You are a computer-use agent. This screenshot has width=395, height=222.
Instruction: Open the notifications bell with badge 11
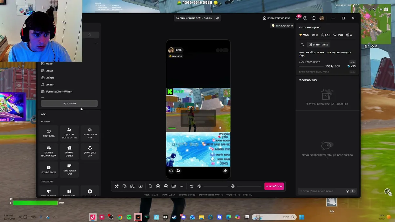297,18
